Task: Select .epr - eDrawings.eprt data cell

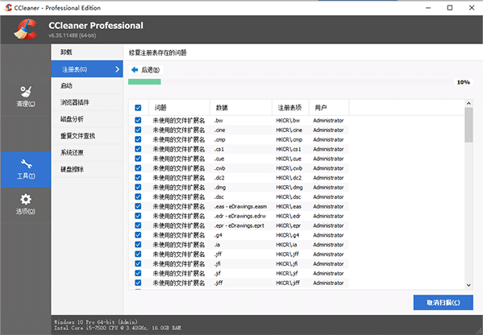Action: pyautogui.click(x=239, y=225)
